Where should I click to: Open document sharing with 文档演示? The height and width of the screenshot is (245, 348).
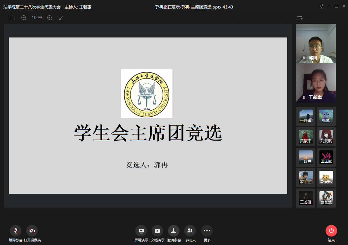pos(157,234)
